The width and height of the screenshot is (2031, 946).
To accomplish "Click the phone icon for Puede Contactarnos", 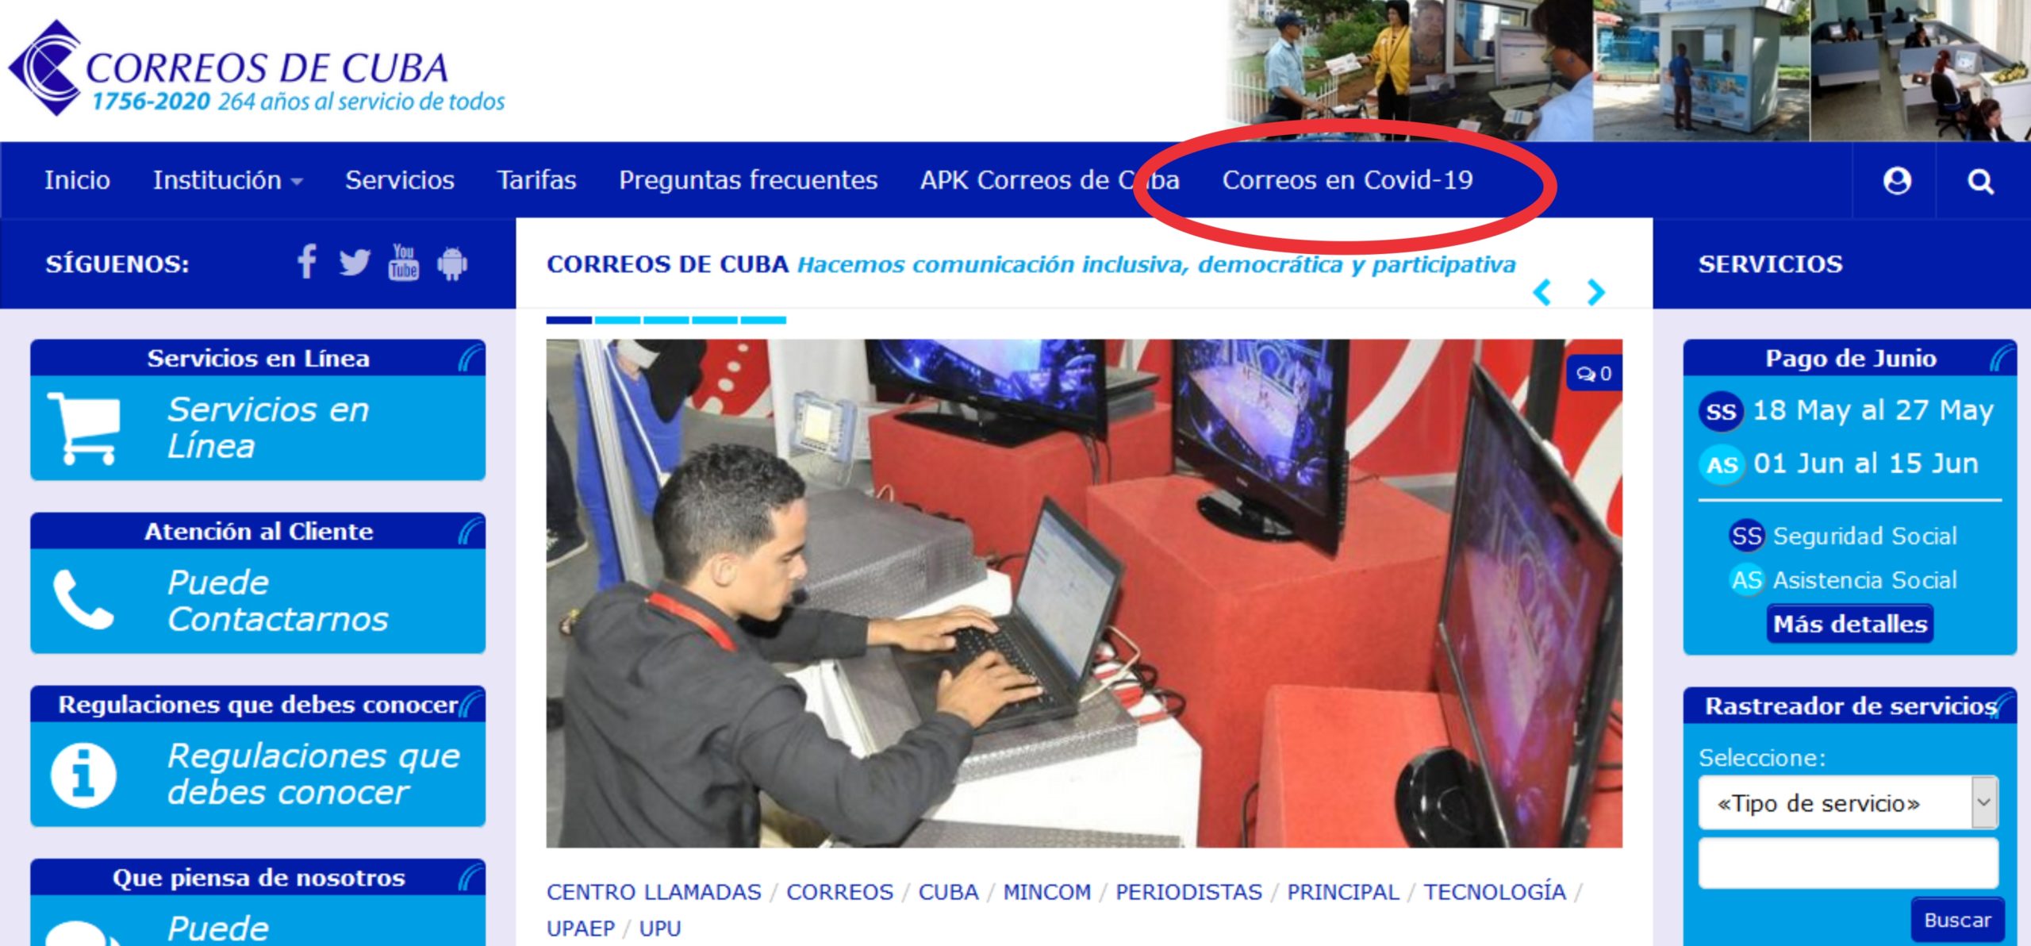I will coord(83,600).
